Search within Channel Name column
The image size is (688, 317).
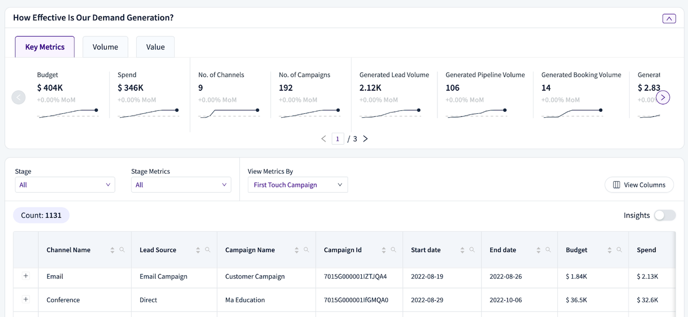pyautogui.click(x=122, y=250)
